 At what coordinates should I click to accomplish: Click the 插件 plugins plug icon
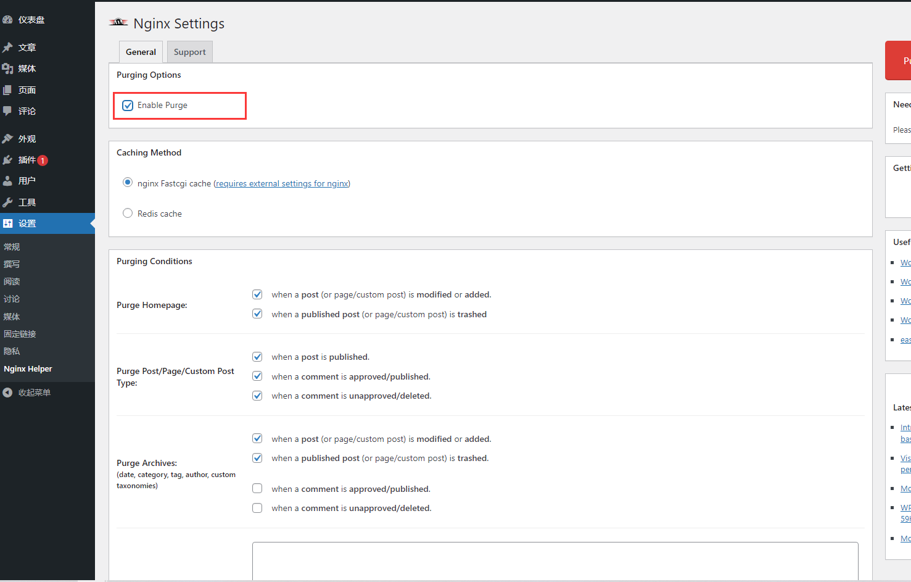pyautogui.click(x=7, y=160)
